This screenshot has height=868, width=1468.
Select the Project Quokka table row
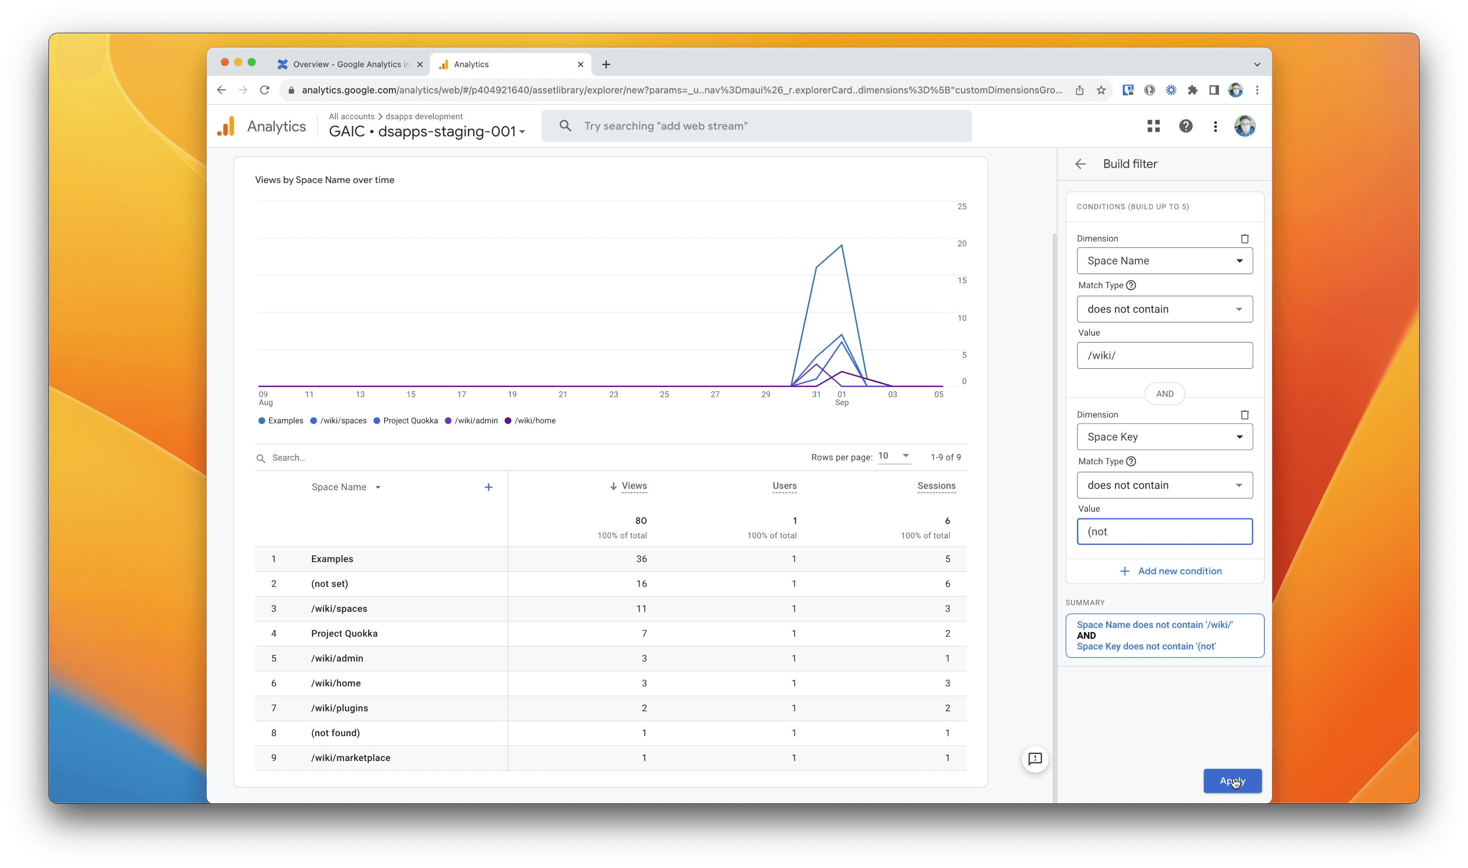(610, 634)
